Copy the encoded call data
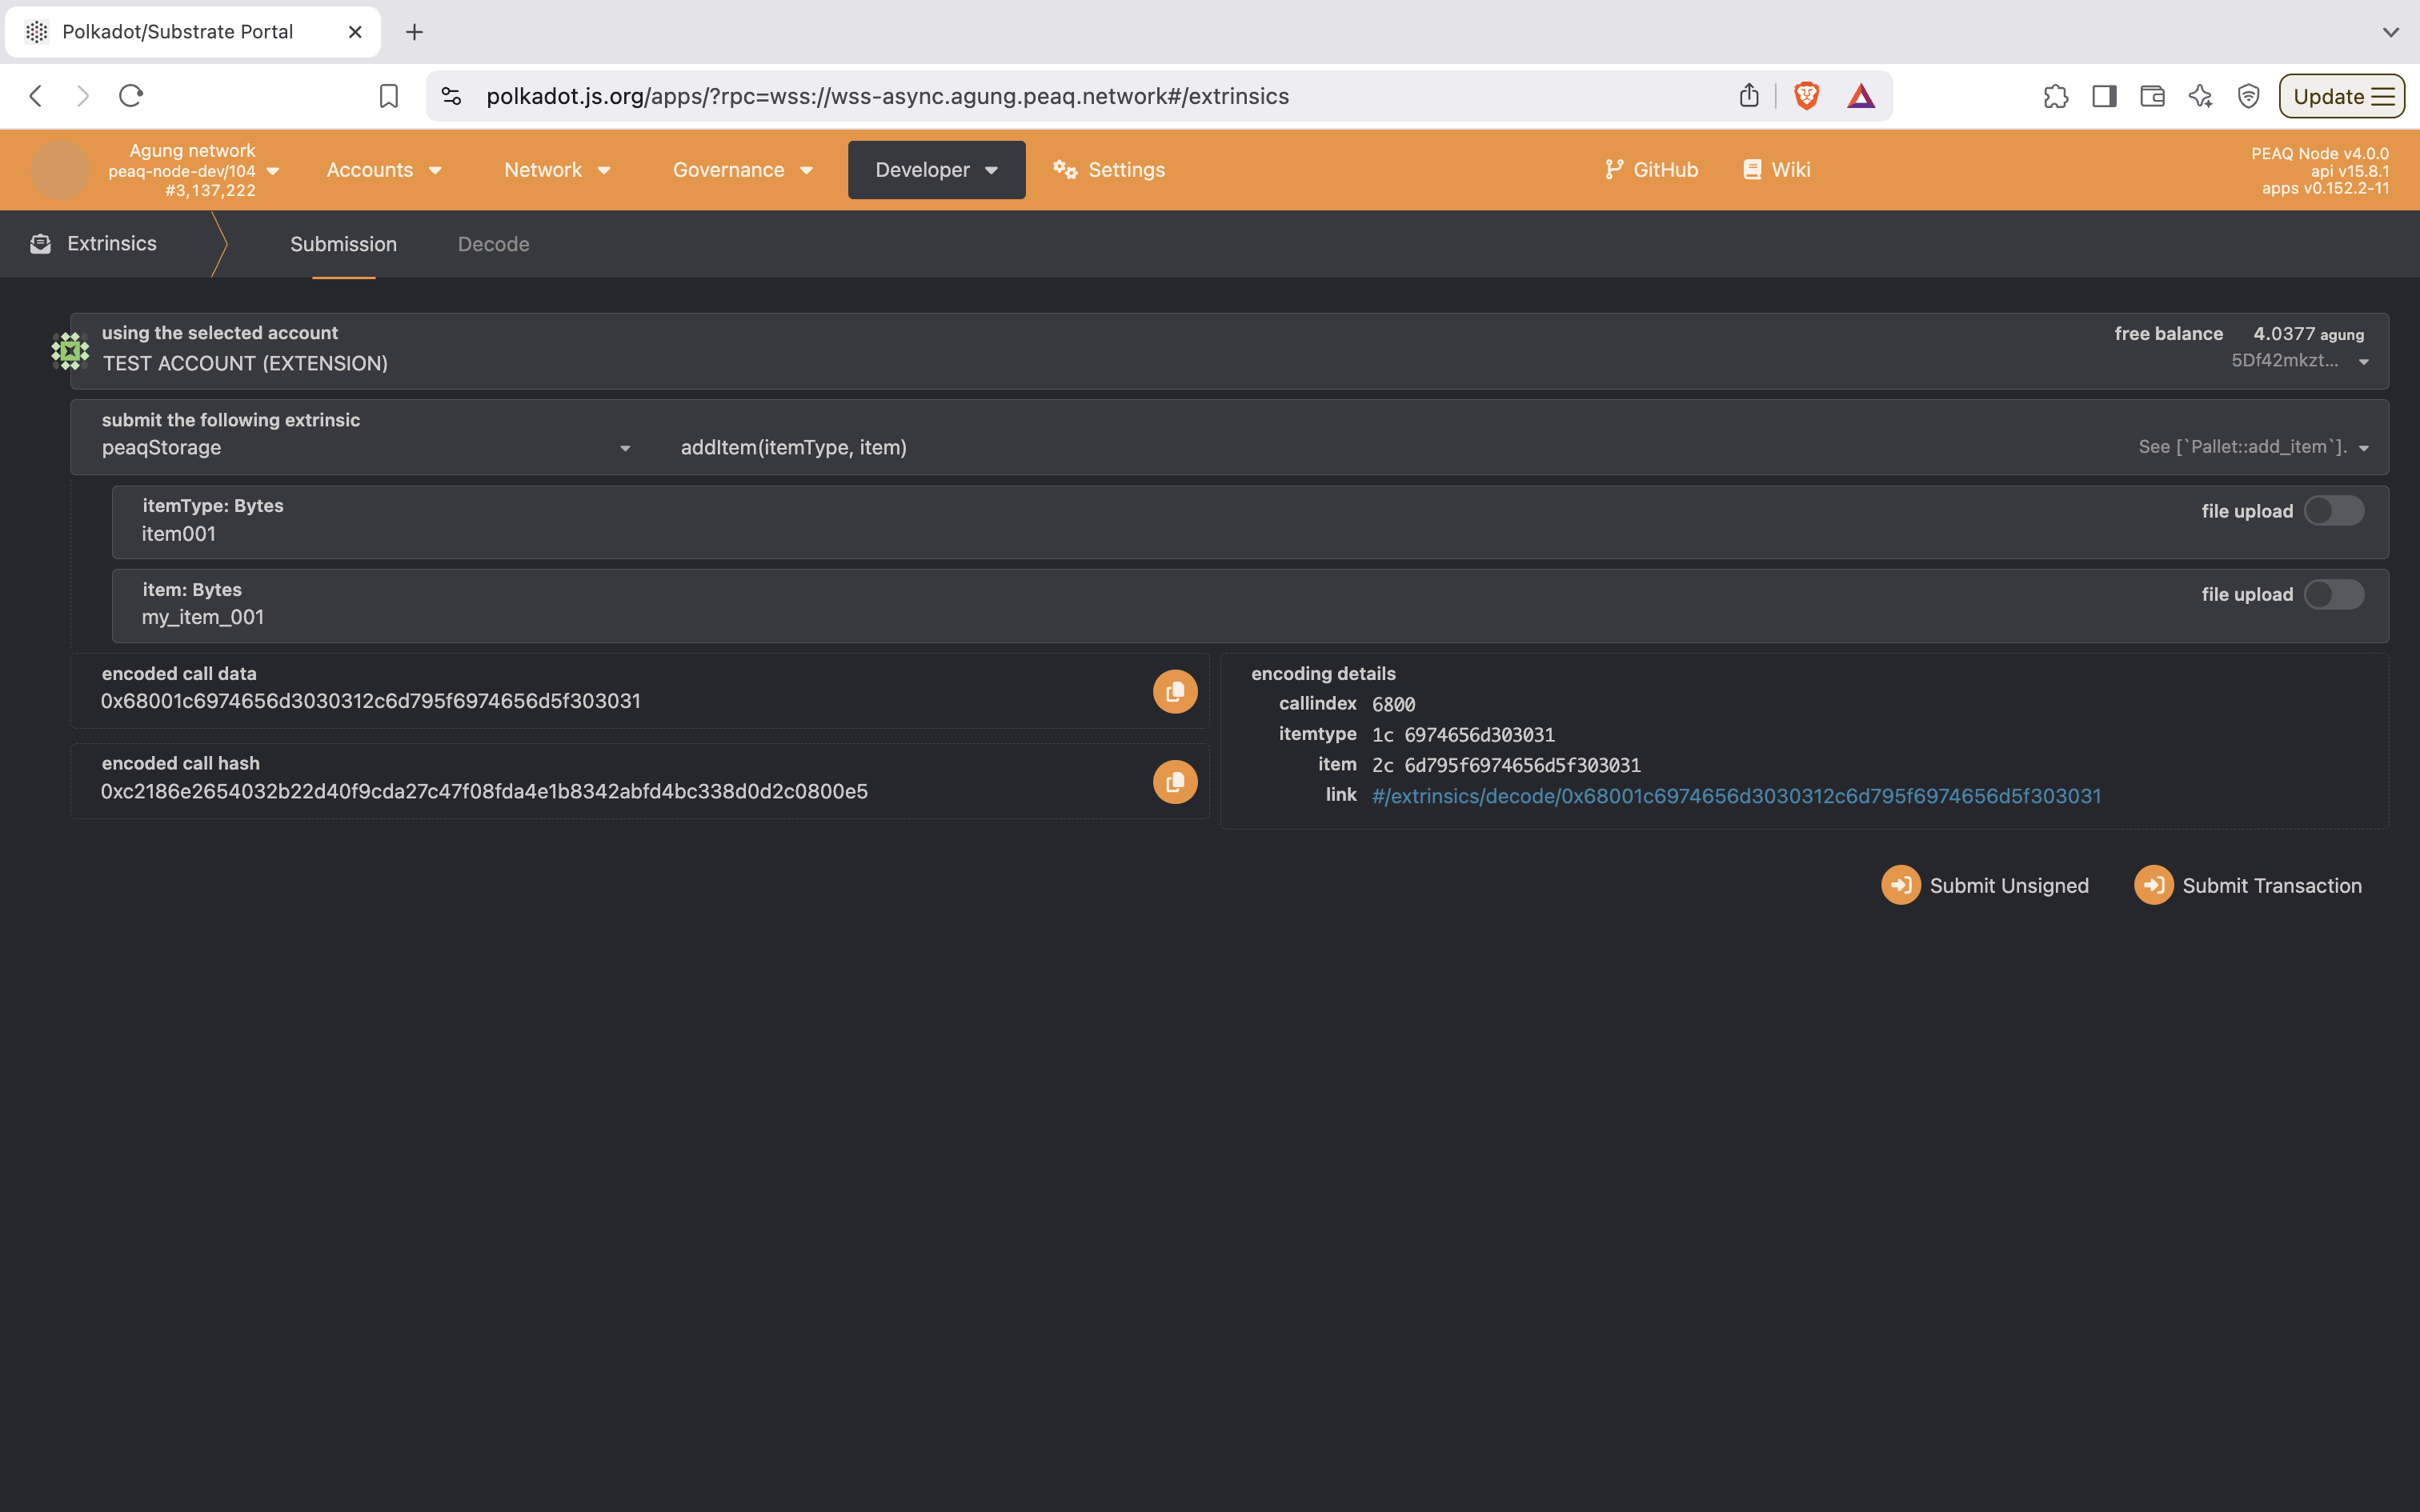Image resolution: width=2420 pixels, height=1512 pixels. [x=1175, y=691]
